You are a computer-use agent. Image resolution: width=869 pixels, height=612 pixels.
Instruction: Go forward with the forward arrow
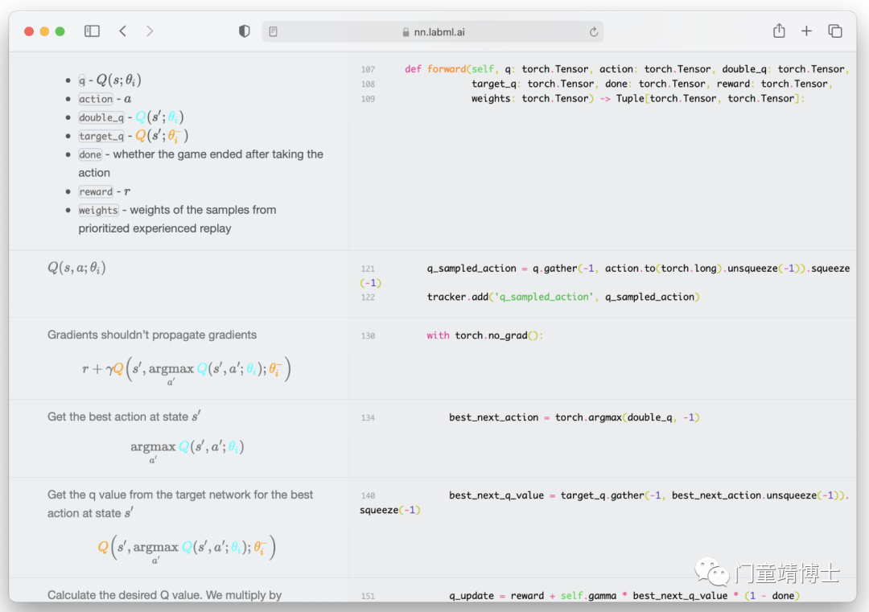point(150,31)
